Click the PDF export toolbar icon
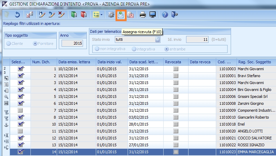This screenshot has width=276, height=156. [x=130, y=15]
